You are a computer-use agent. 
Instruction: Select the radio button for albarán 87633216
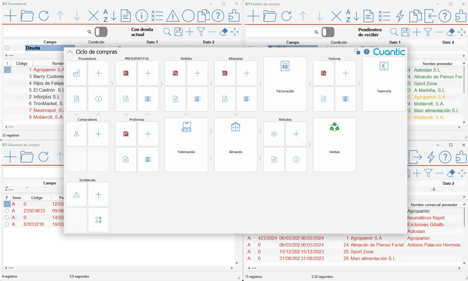[x=7, y=224]
